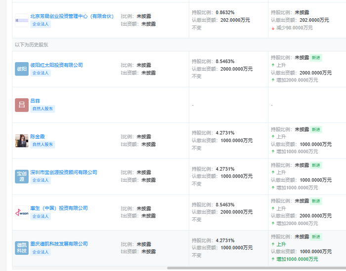Click the Wison company logo
346x271 pixels.
click(22, 212)
